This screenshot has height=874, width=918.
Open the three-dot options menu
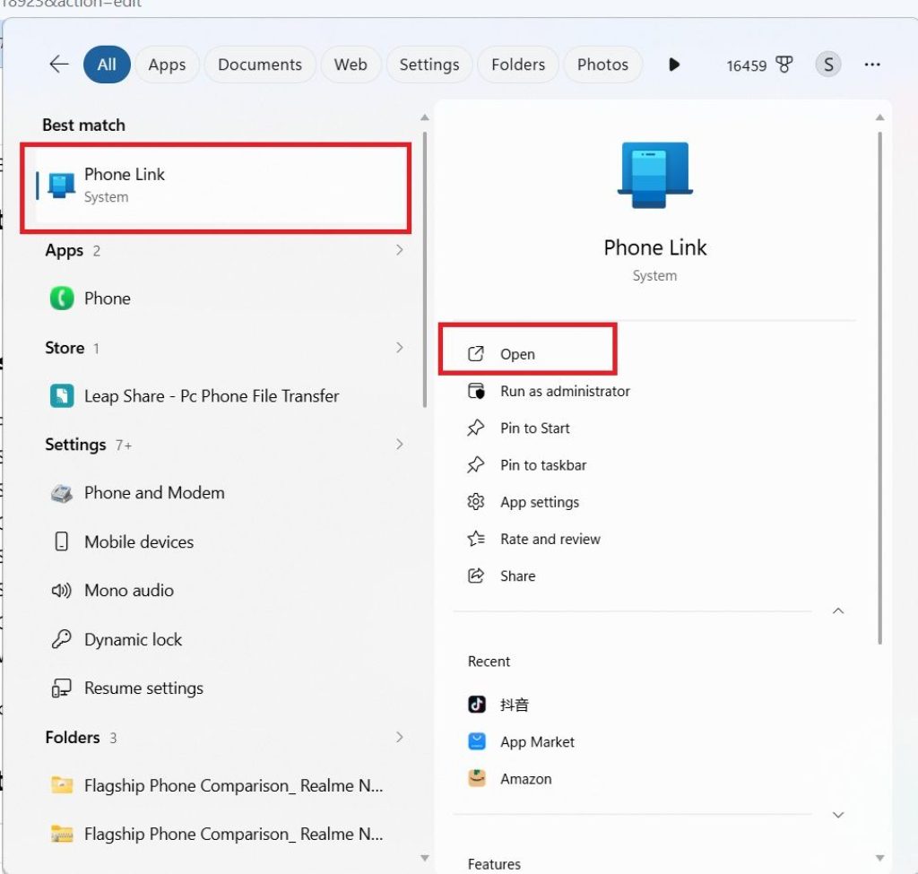(x=872, y=65)
